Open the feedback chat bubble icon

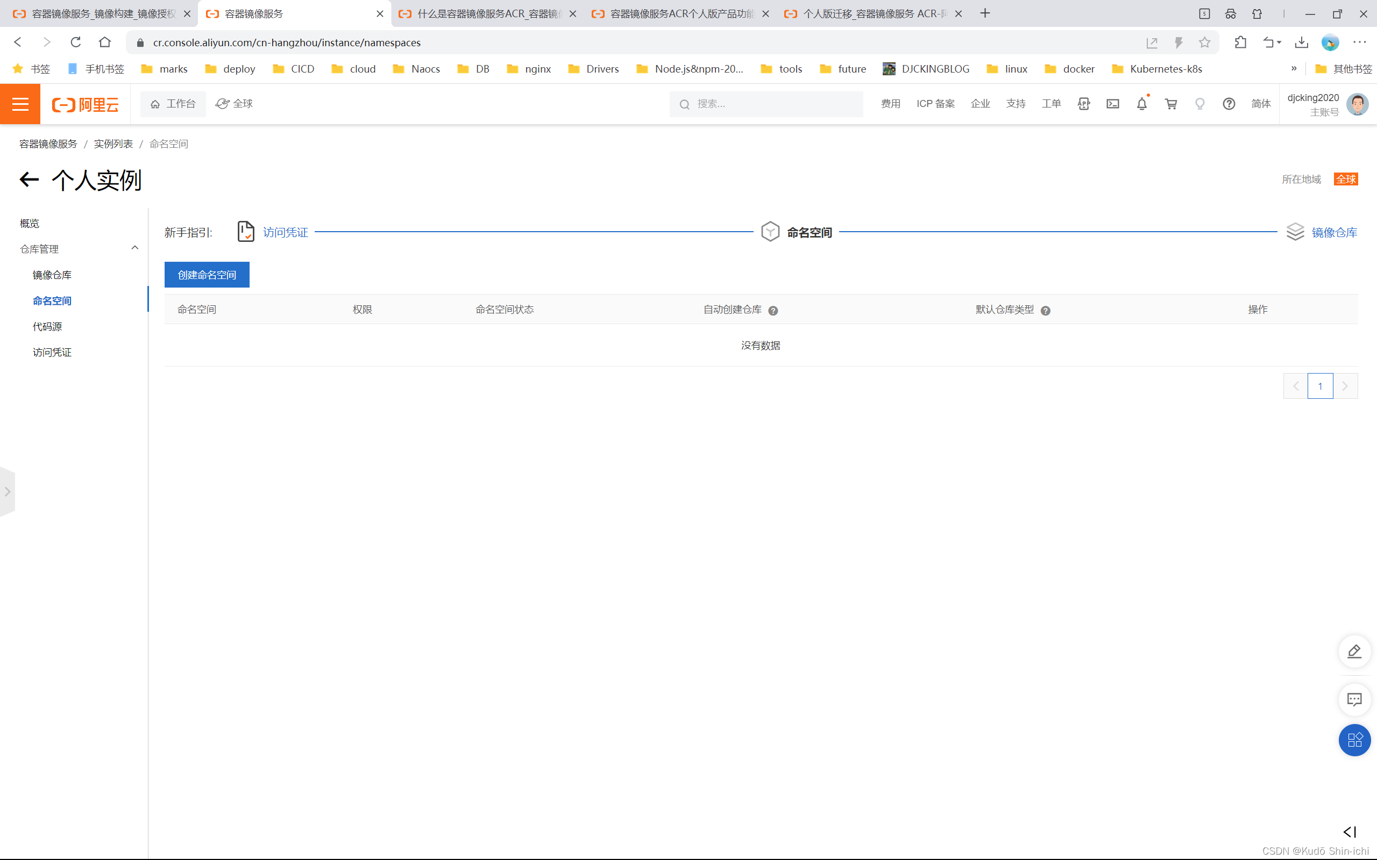1354,700
